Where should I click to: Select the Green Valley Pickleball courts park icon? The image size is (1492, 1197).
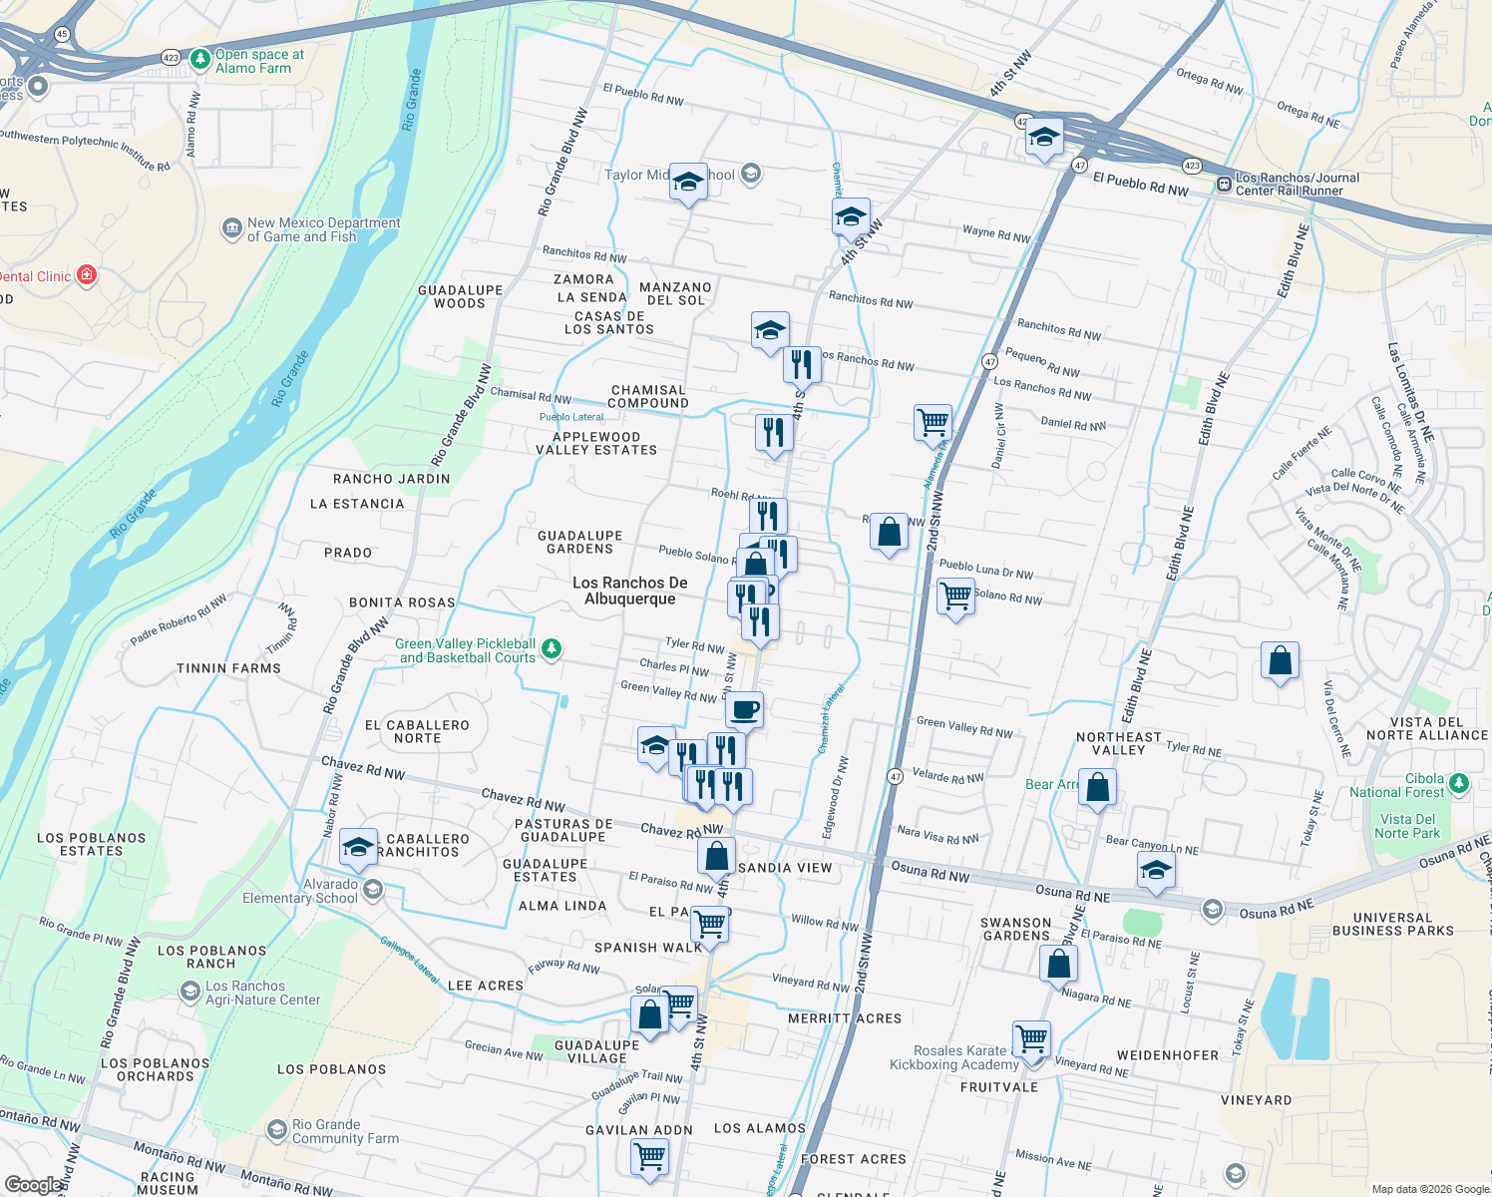point(552,648)
